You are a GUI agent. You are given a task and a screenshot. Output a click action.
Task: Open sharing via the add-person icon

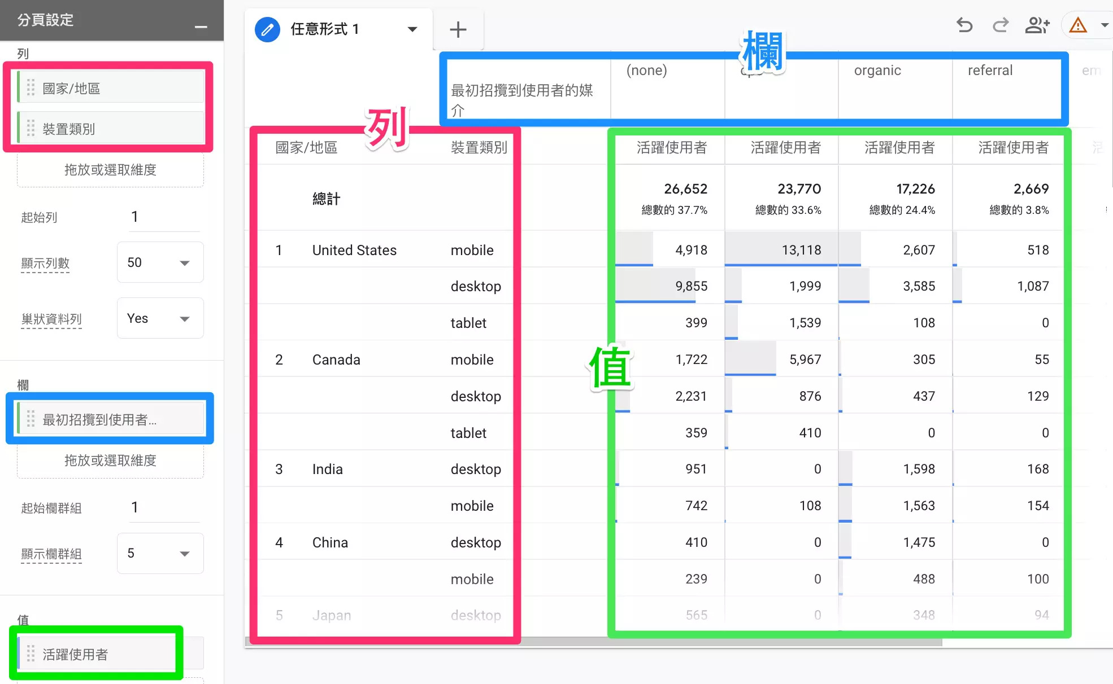tap(1037, 25)
